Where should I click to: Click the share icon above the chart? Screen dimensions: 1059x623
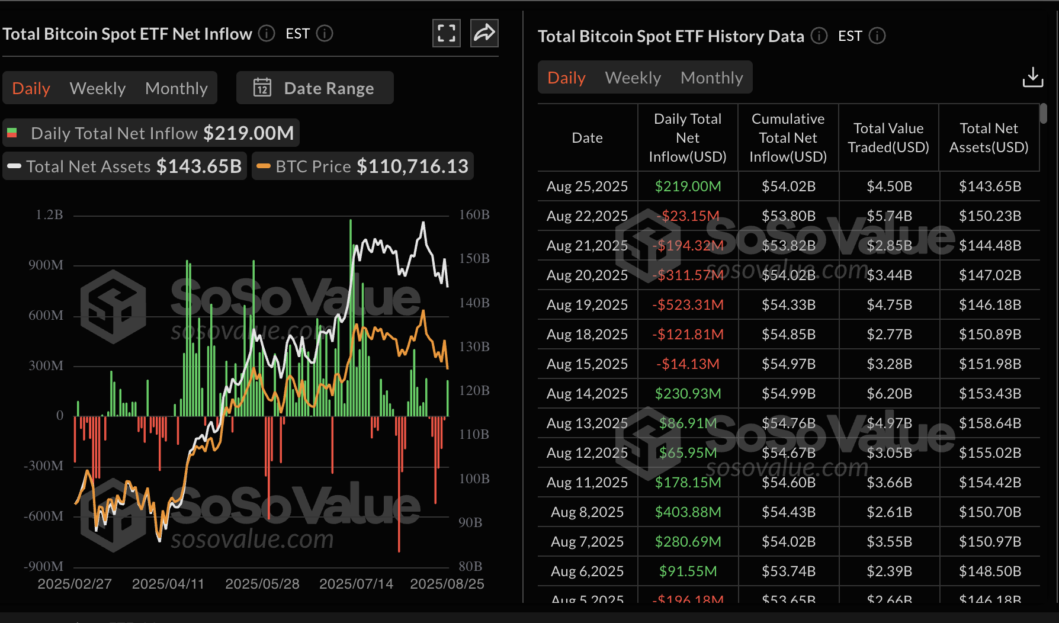[x=484, y=34]
